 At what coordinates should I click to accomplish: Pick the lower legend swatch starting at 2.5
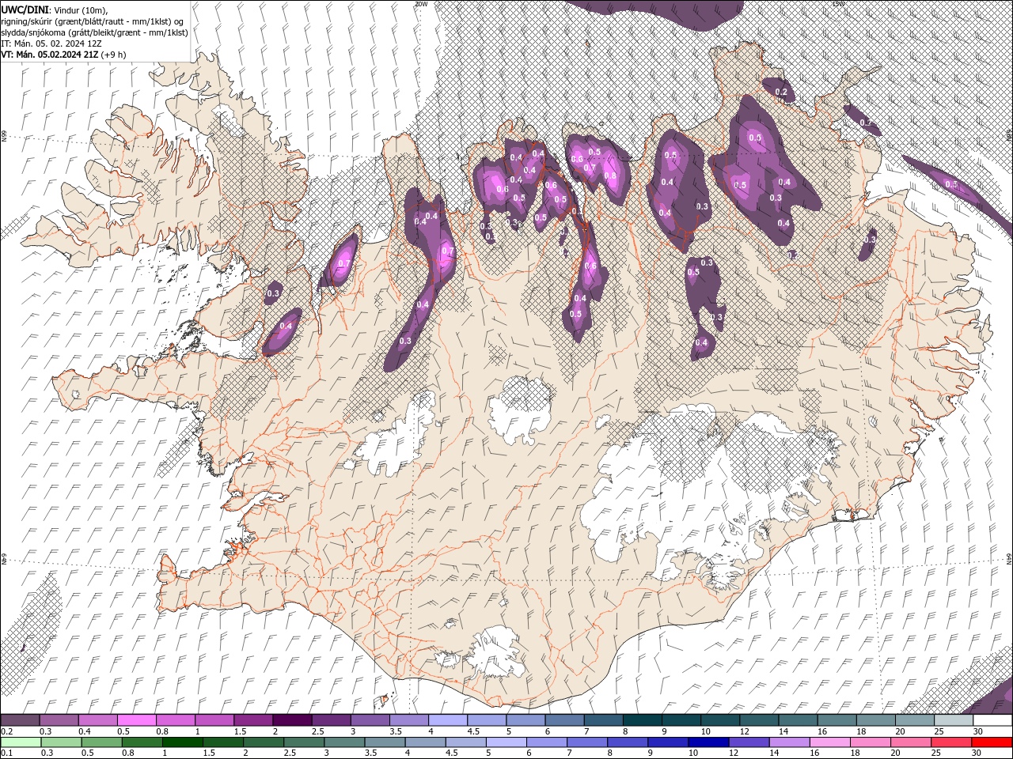click(303, 742)
